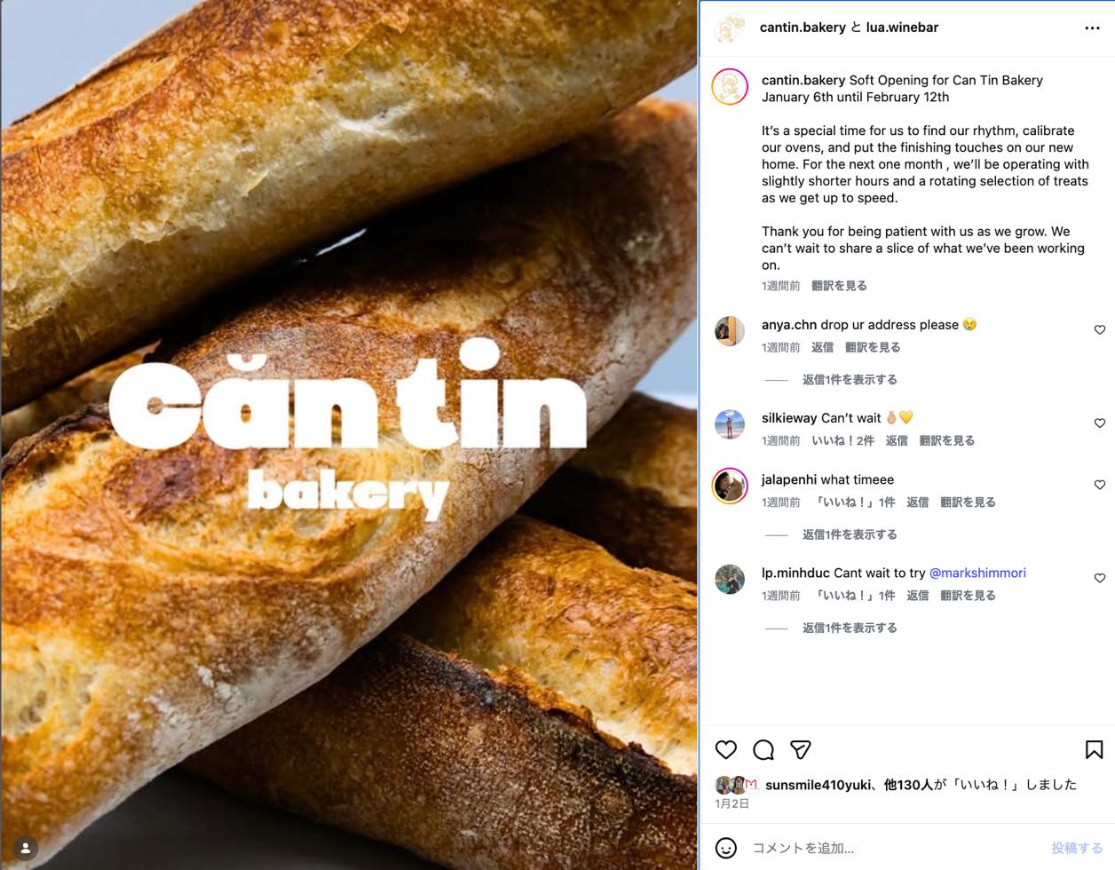The width and height of the screenshot is (1115, 870).
Task: Expand the reply under jalapenhi's comment
Action: point(850,534)
